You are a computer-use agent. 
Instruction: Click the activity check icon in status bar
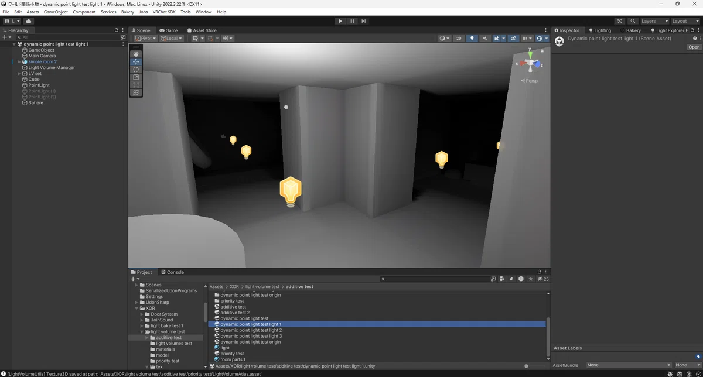pyautogui.click(x=698, y=373)
